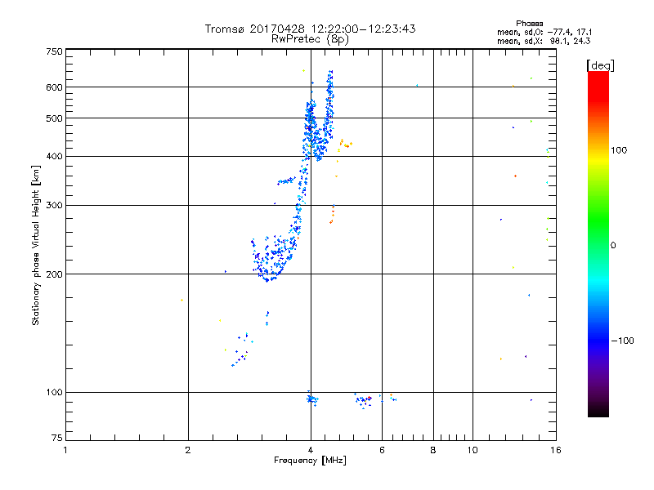The height and width of the screenshot is (490, 654).
Task: Click the colorbar '-100' tick label
Action: (622, 341)
